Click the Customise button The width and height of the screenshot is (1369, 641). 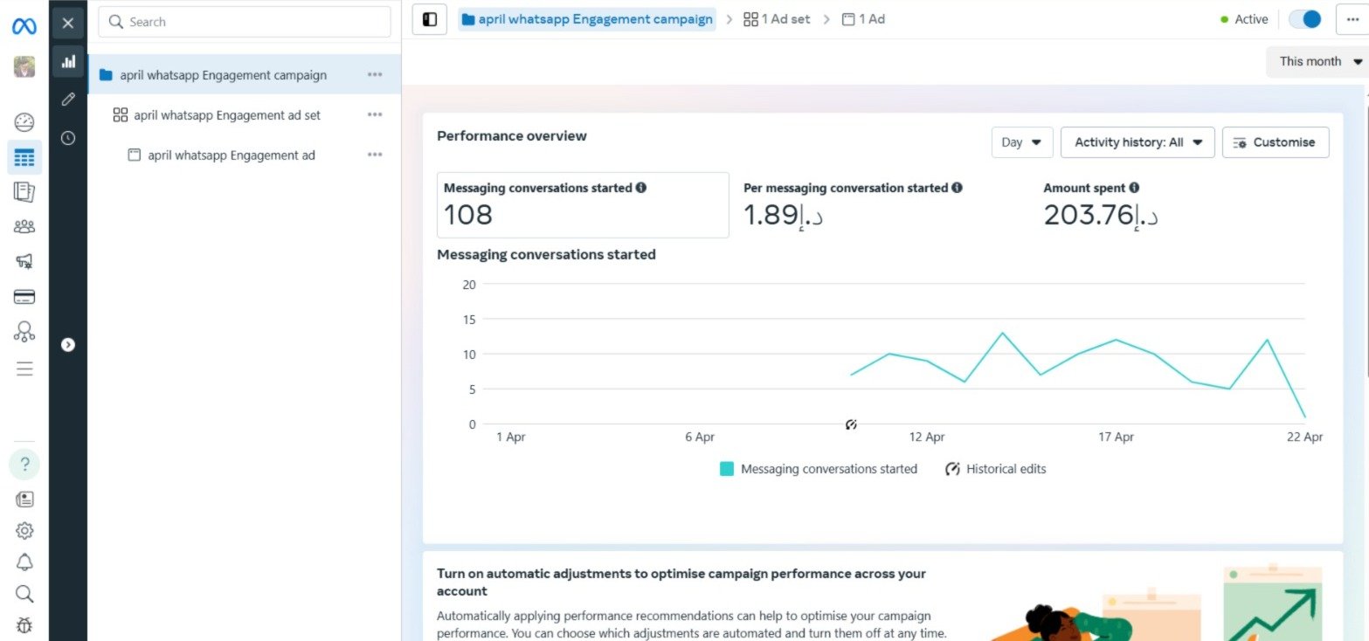[x=1275, y=142]
